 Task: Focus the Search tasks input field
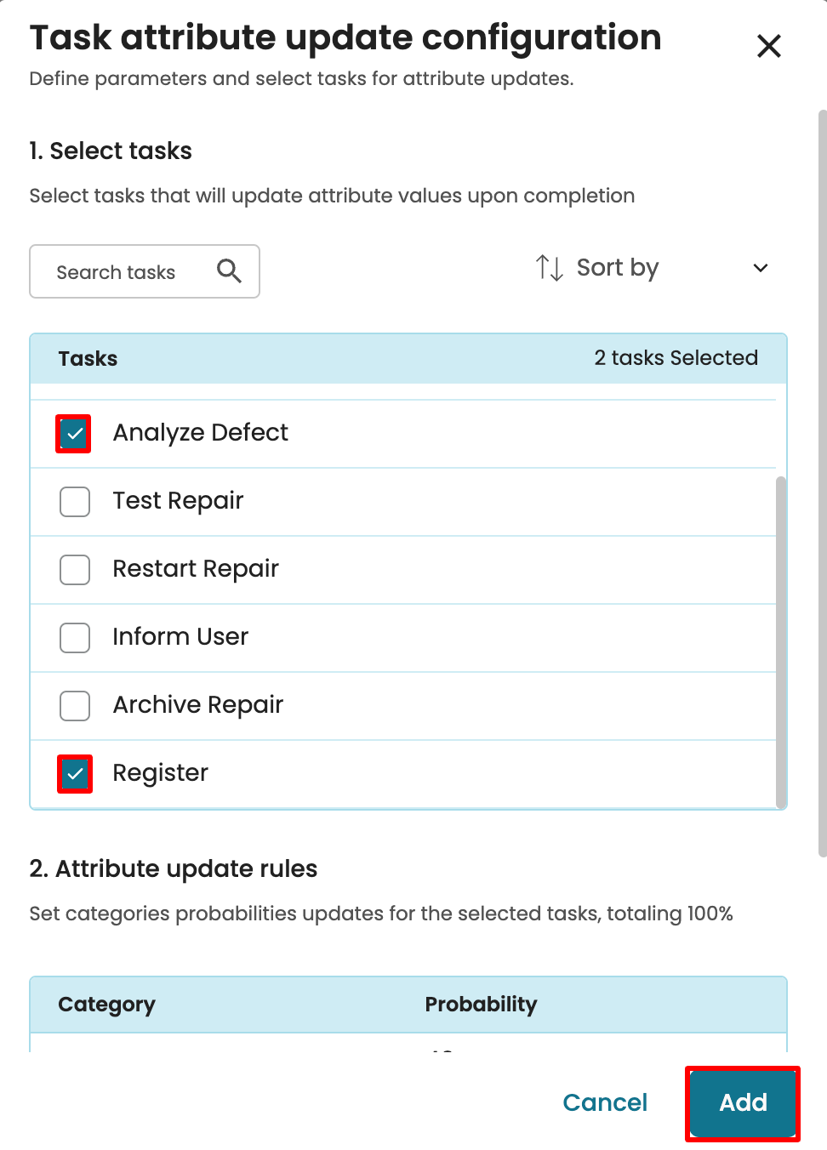116,272
